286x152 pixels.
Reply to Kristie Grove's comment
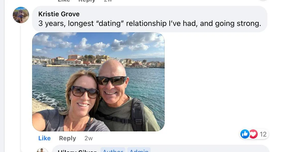67,138
